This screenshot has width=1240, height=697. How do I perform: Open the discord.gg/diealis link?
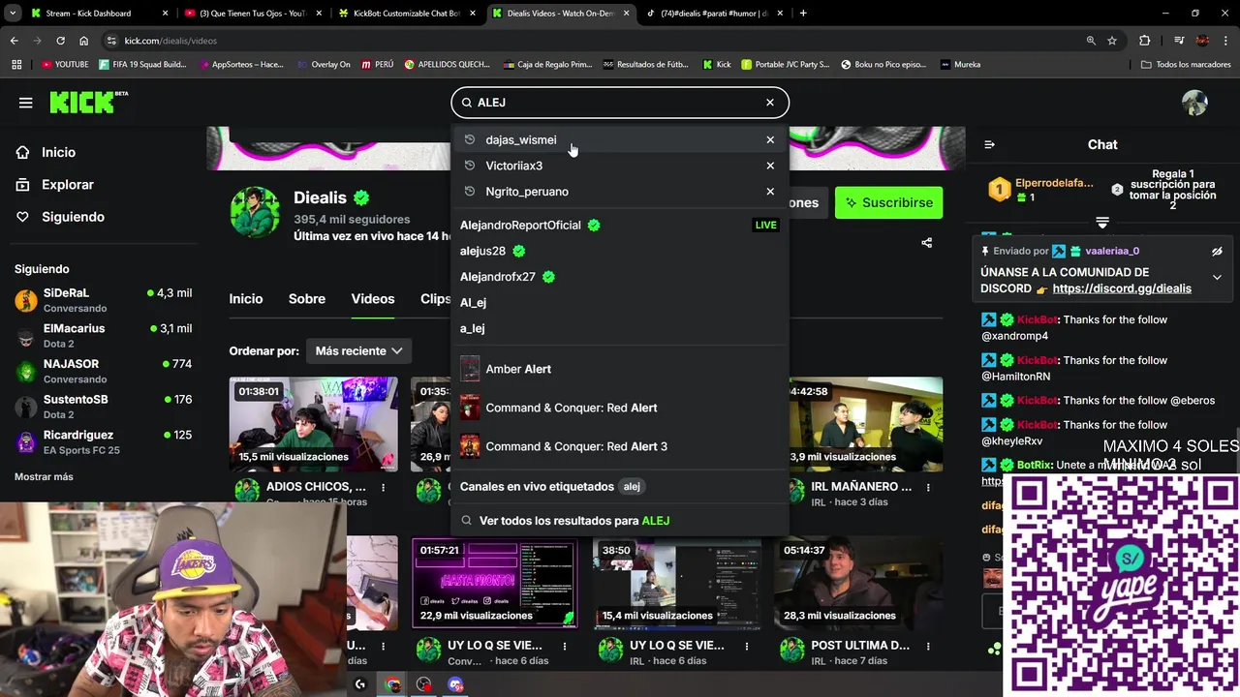tap(1122, 288)
